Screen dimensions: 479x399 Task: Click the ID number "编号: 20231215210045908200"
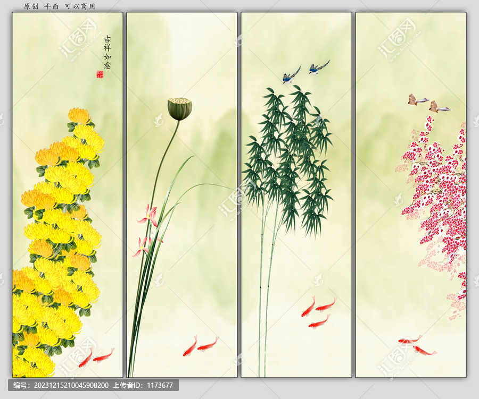coord(61,385)
